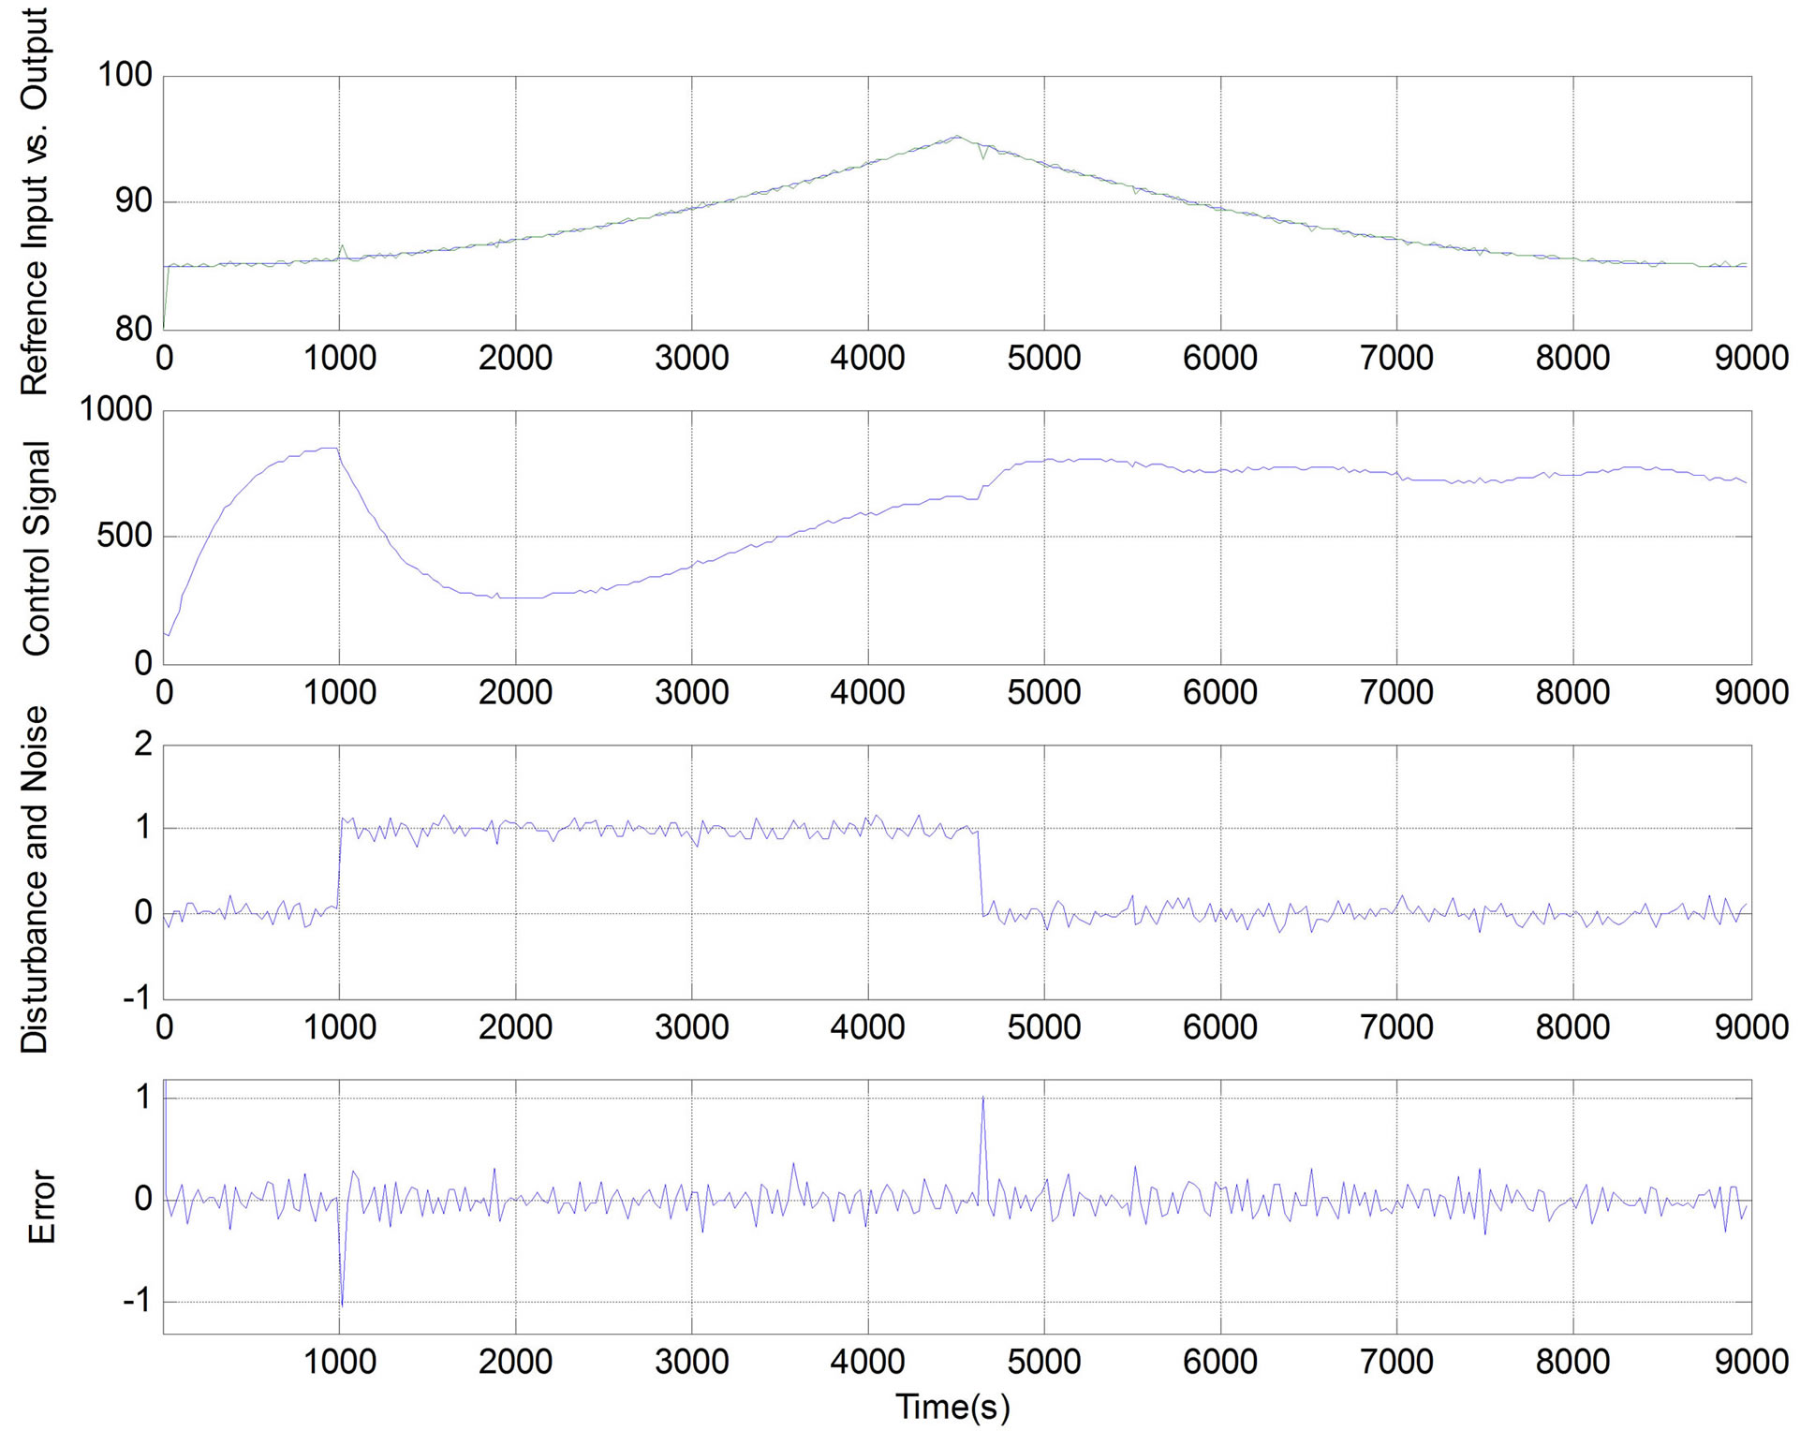Select the 5000 x-tick under the top plot
1815x1431 pixels.
1044,358
